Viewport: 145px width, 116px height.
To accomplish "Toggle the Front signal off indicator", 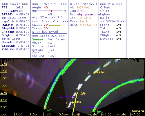I will coord(119,25).
